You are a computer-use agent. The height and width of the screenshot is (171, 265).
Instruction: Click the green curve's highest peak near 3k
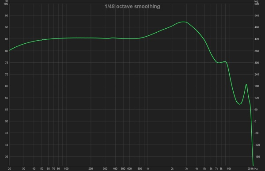[183, 22]
